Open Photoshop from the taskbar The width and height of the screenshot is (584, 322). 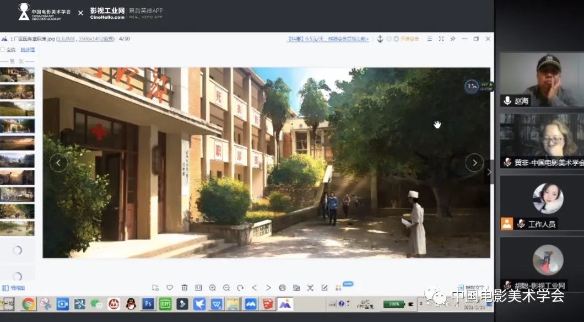[x=148, y=304]
